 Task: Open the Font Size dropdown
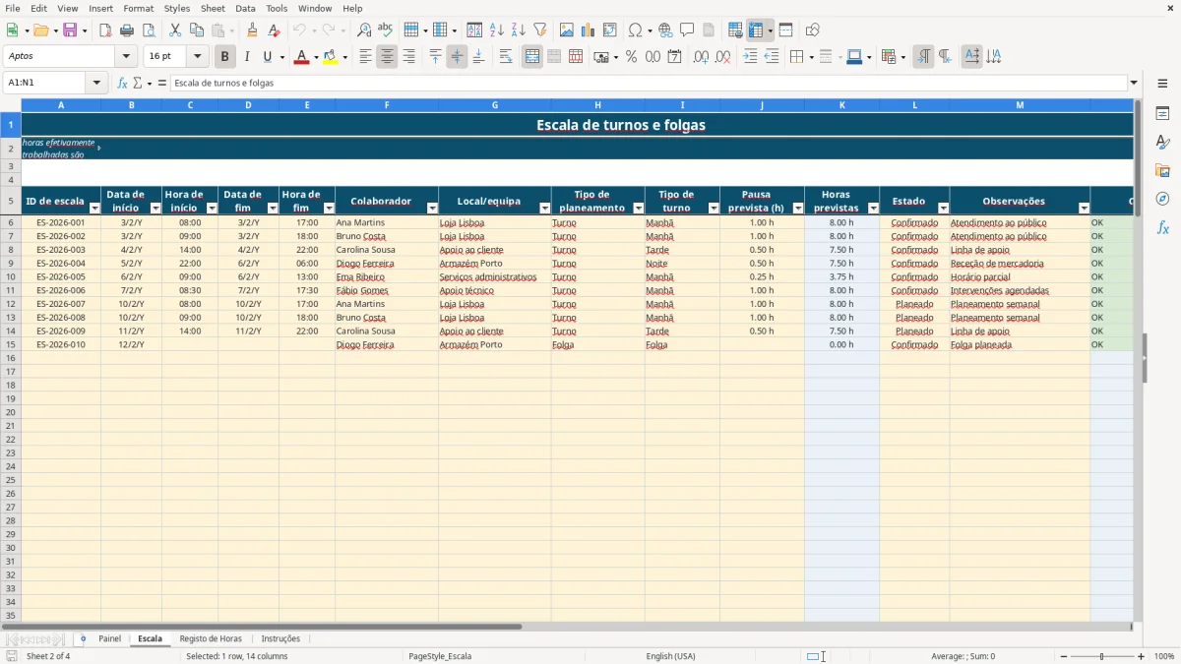click(197, 57)
